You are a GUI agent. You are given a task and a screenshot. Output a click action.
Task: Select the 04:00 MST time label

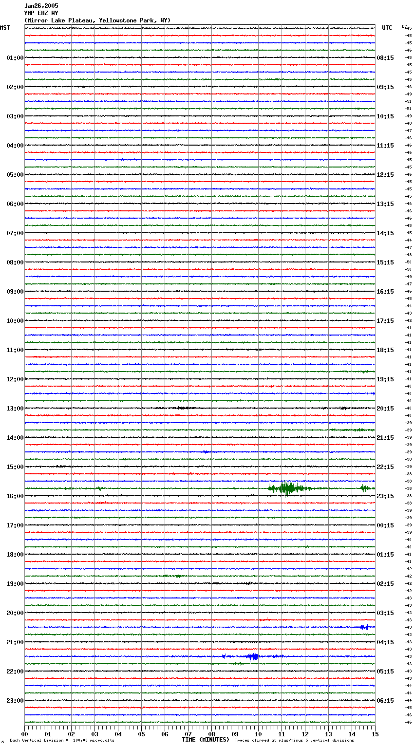click(15, 146)
